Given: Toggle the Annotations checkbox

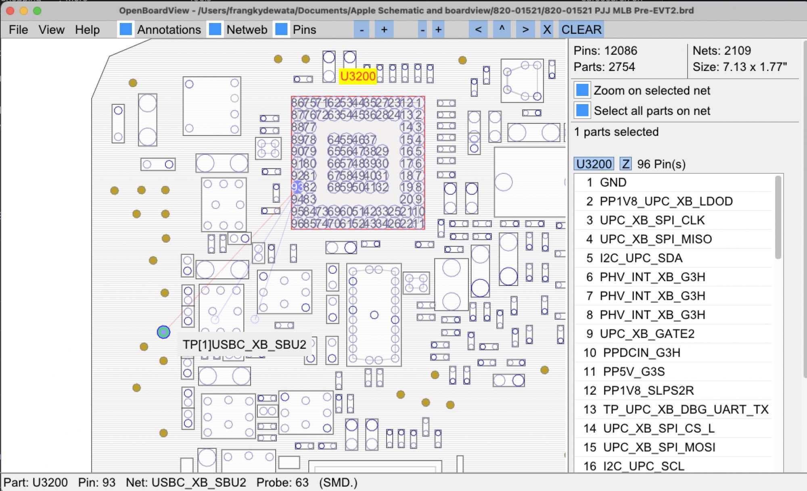Looking at the screenshot, I should tap(126, 29).
